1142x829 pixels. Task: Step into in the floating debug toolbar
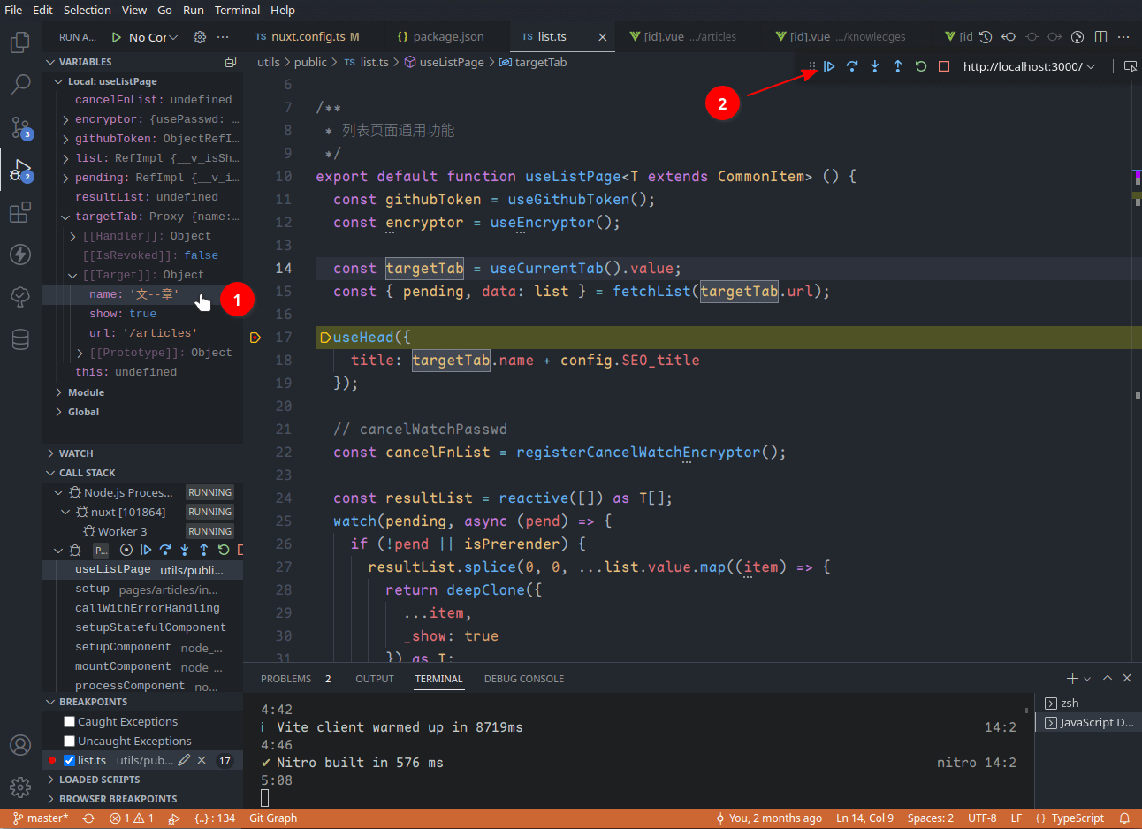(x=875, y=66)
